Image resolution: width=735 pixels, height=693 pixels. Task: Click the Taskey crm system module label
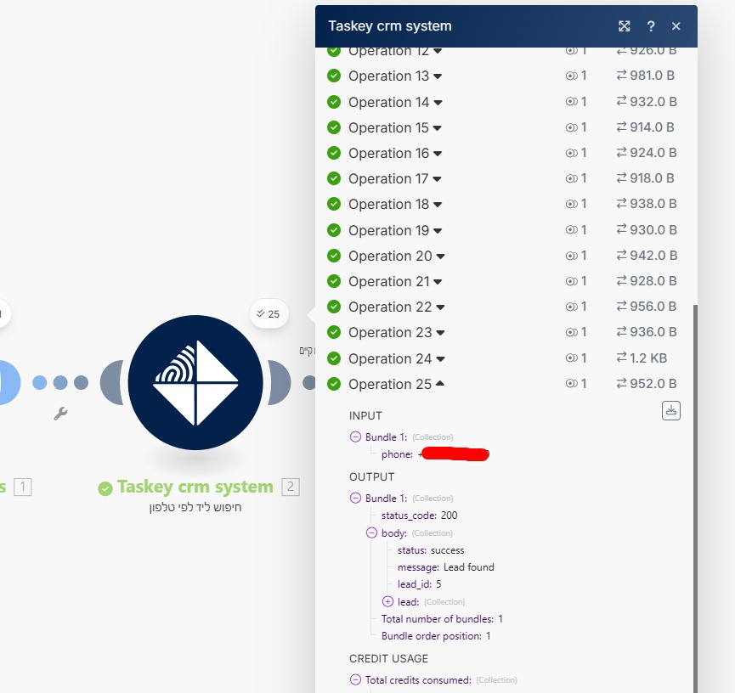(195, 487)
